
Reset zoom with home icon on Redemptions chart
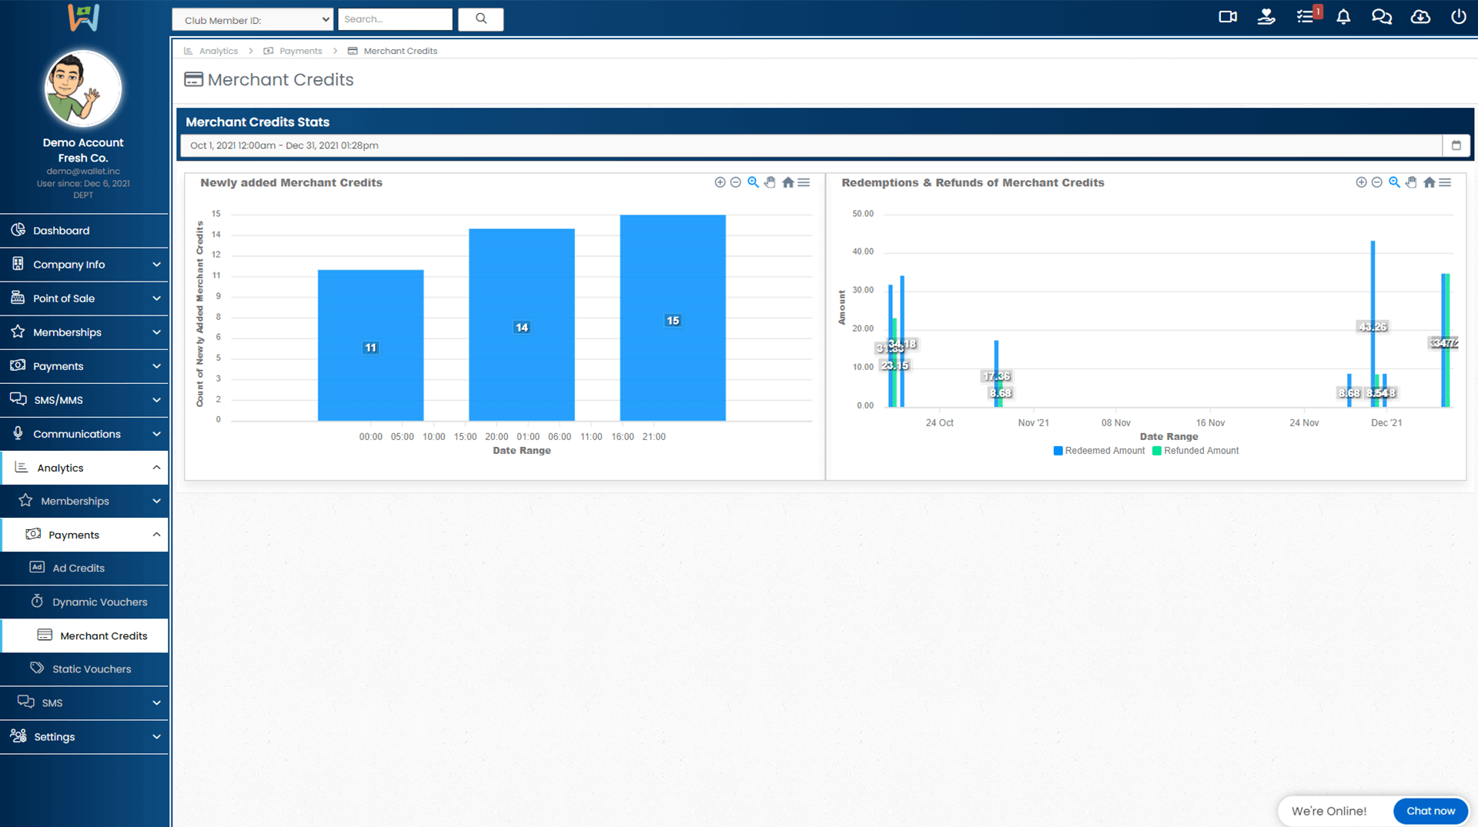click(1429, 182)
